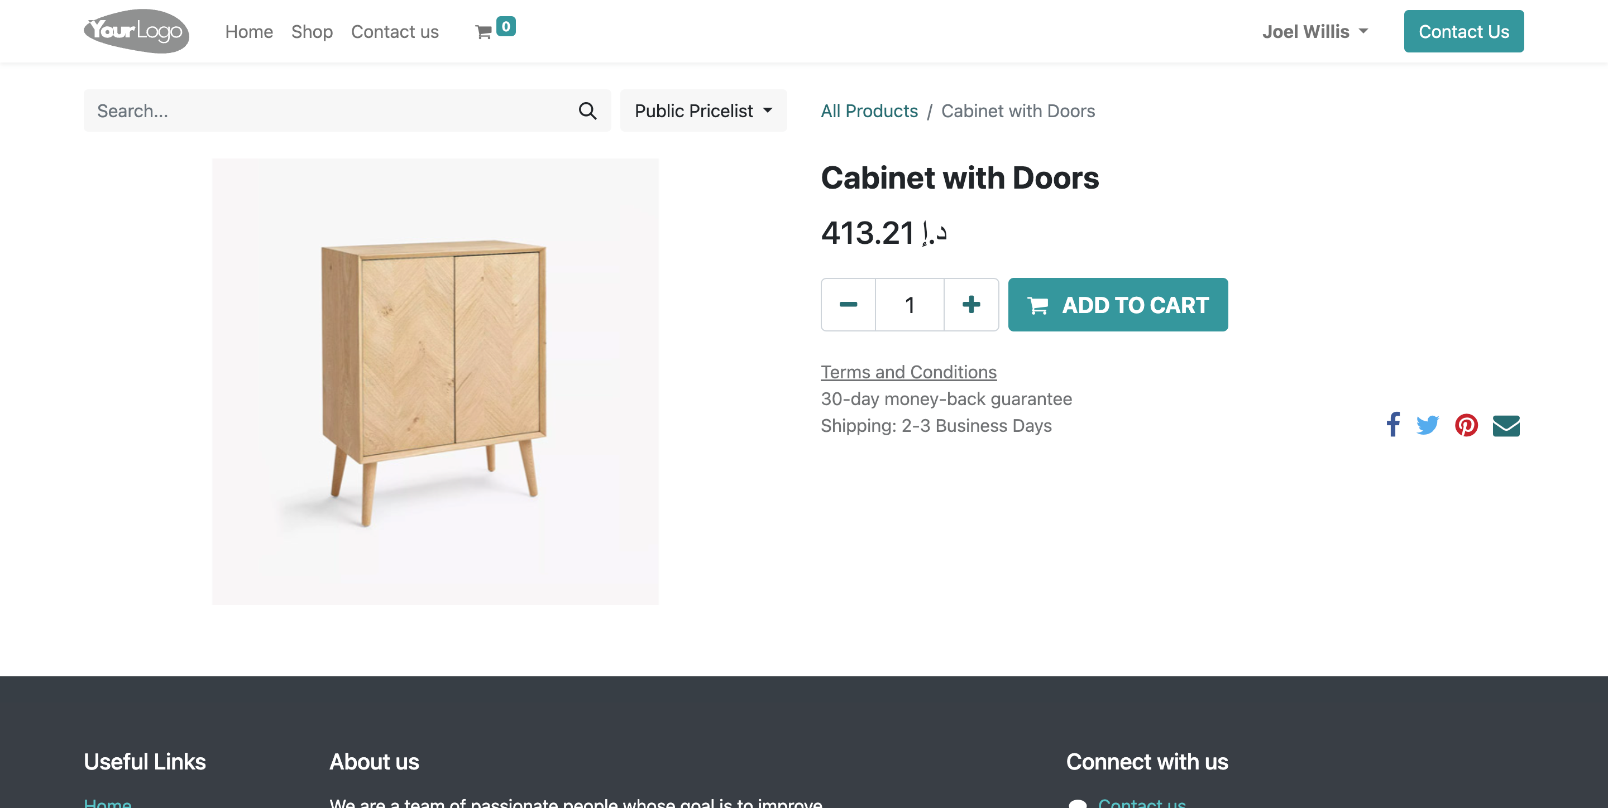Open the Joel Willis user menu

tap(1315, 31)
